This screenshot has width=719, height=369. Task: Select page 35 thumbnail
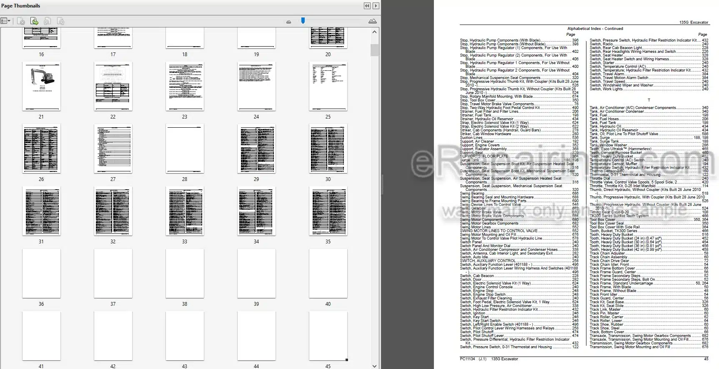click(328, 211)
